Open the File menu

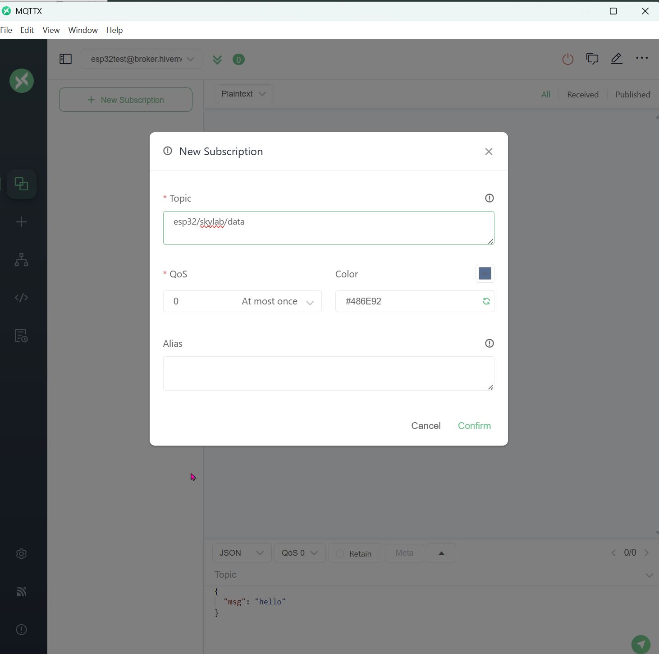coord(6,30)
